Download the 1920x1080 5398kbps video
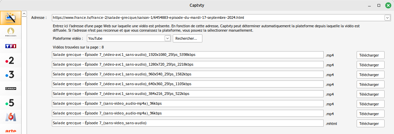 tap(370, 55)
